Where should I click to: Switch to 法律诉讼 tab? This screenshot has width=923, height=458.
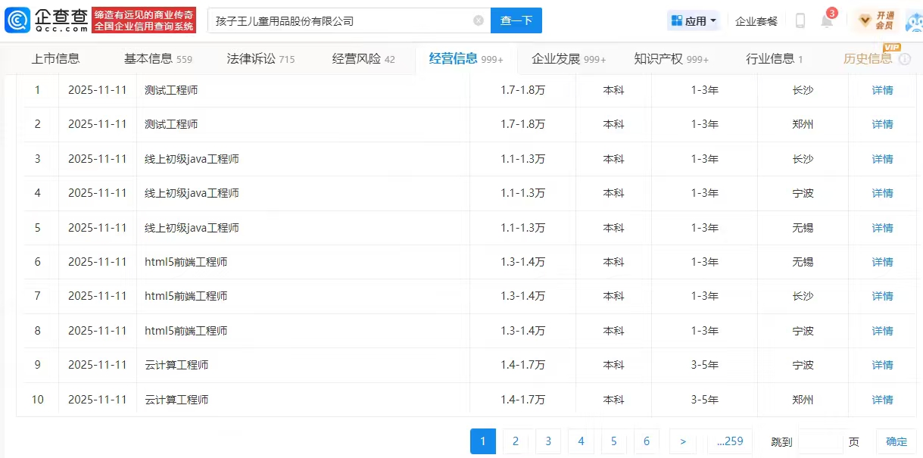pos(260,59)
